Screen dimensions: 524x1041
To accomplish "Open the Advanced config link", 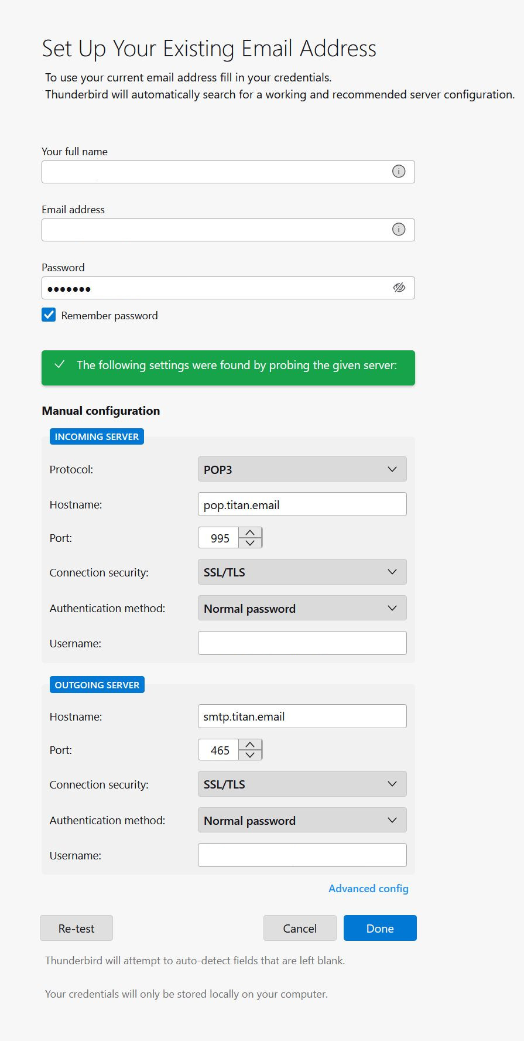I will point(368,888).
